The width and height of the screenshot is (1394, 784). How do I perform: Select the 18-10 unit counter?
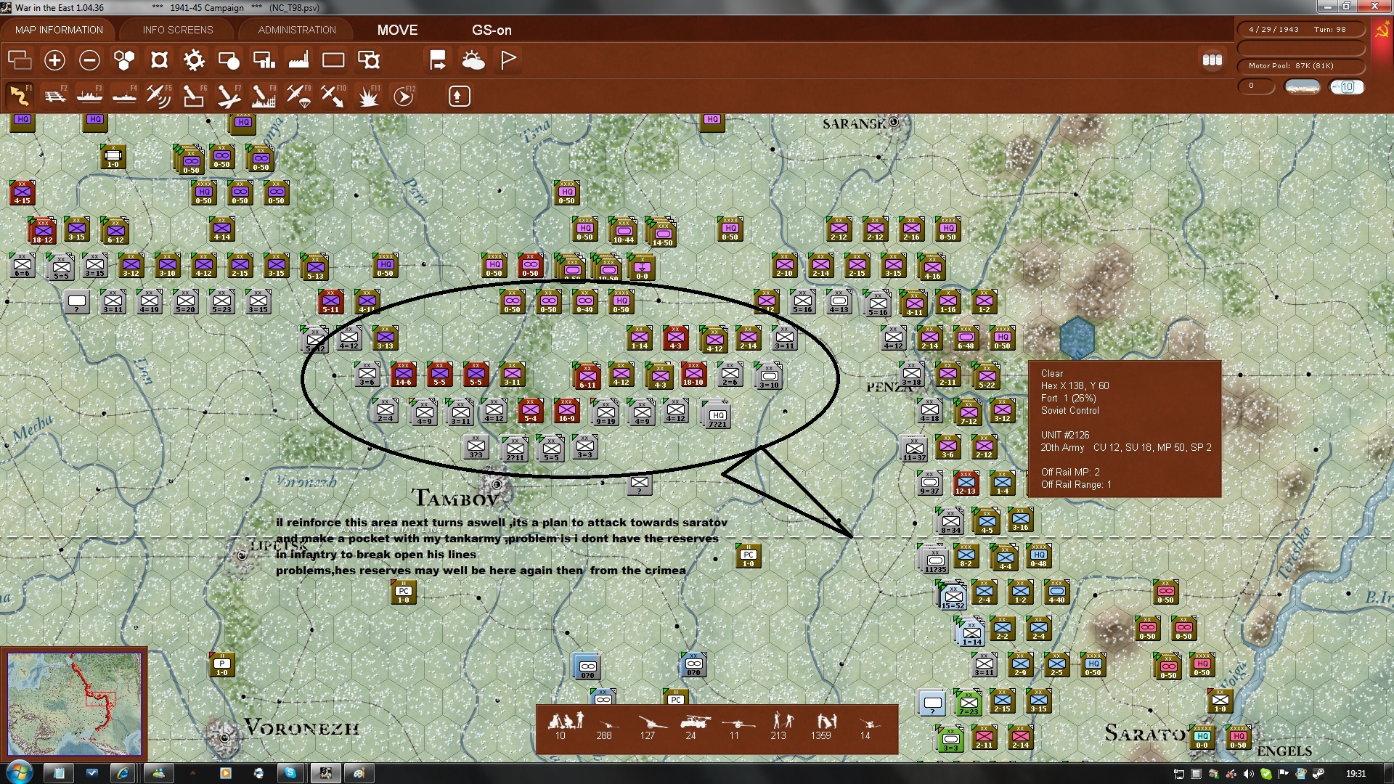pos(693,375)
